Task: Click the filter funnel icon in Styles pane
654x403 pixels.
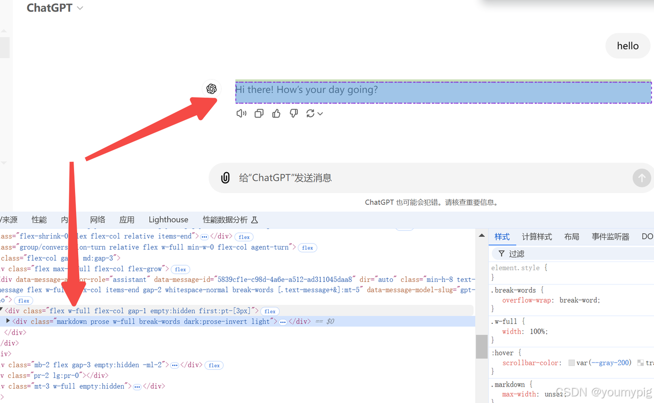Action: click(x=502, y=253)
